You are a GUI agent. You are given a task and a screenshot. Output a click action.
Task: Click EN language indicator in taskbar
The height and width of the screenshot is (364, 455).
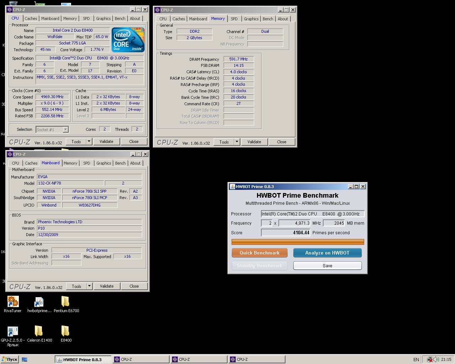(416, 359)
